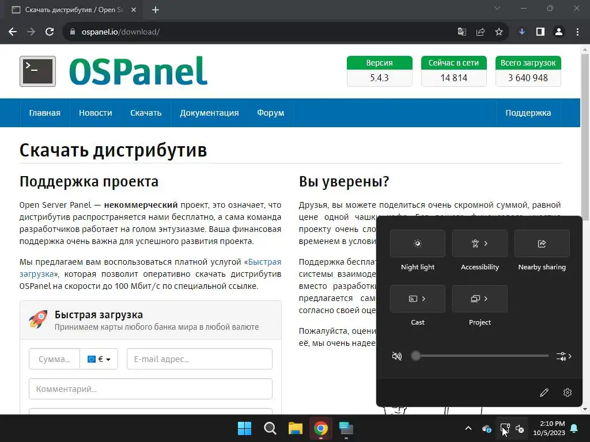Click the OSPanel terminal logo icon
Viewport: 590px width, 442px height.
(37, 71)
